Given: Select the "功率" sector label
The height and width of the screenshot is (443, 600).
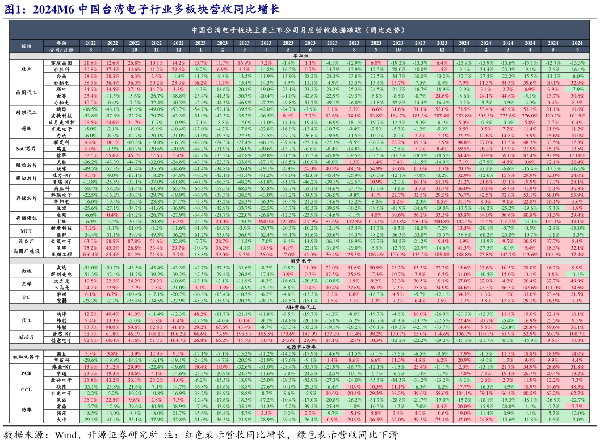Looking at the screenshot, I should click(27, 410).
